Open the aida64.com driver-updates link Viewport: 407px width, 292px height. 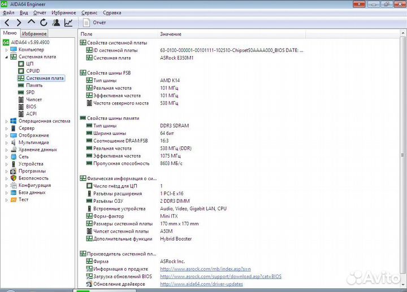tap(201, 284)
